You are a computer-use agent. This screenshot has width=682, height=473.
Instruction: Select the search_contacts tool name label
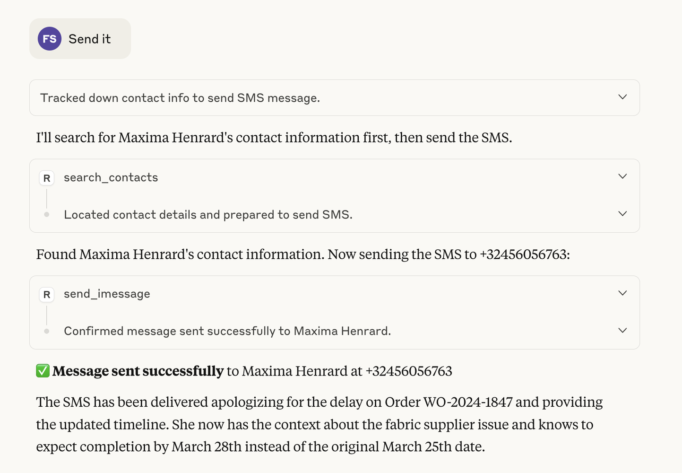(111, 177)
